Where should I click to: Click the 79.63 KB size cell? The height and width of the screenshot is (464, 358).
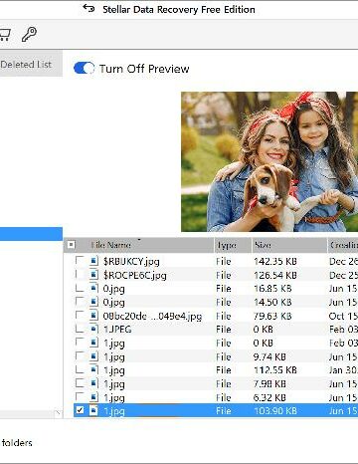(x=272, y=316)
